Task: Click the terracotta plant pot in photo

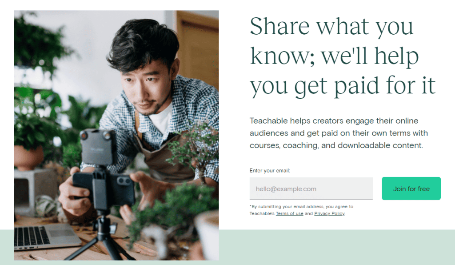Action: [x=28, y=157]
